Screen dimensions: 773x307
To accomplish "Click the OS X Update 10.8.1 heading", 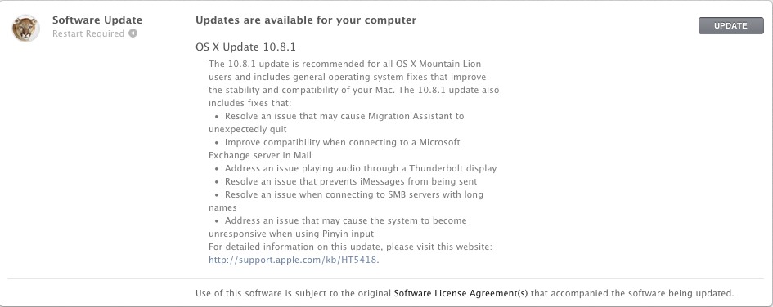I will [245, 47].
